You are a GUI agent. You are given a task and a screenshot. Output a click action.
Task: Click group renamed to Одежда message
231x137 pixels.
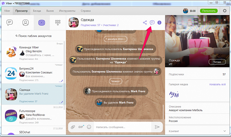tap(116, 60)
